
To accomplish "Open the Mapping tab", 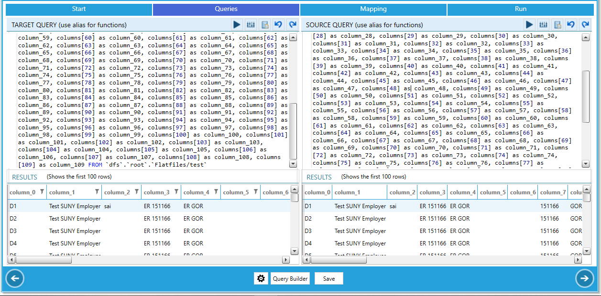I will point(373,9).
